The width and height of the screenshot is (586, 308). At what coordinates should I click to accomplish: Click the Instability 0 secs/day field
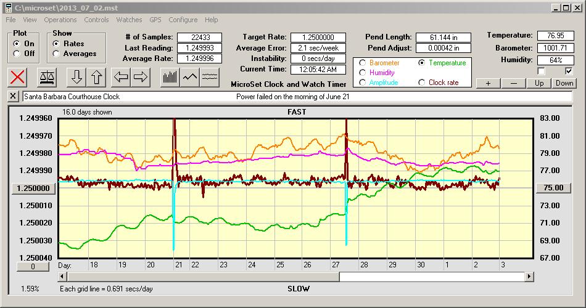tap(318, 59)
